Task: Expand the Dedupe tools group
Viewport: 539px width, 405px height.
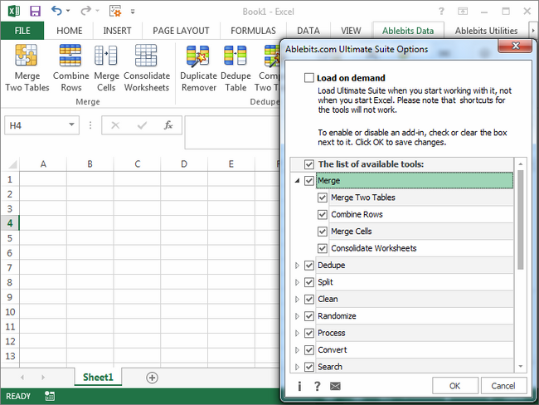Action: 298,266
